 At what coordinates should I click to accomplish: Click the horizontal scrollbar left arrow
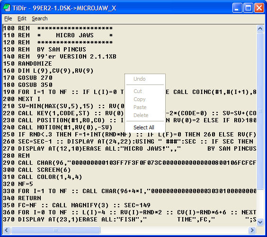pyautogui.click(x=7, y=230)
